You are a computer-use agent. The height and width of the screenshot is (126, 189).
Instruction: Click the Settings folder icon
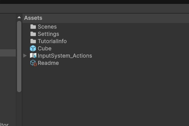pyautogui.click(x=33, y=34)
